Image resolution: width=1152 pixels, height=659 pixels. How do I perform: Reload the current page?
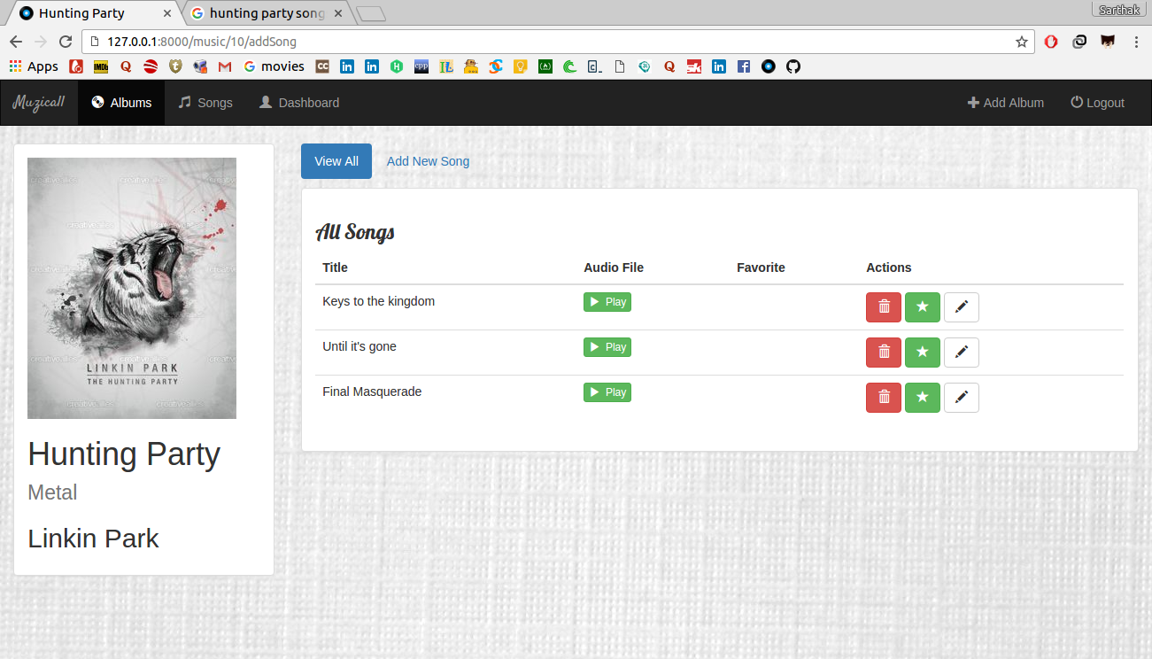pos(66,42)
